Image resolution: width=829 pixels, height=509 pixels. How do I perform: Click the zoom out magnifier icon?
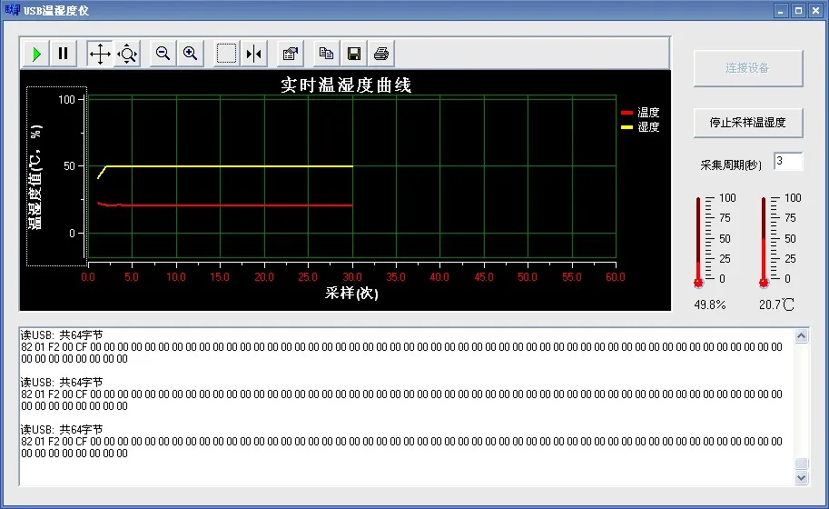pos(163,54)
